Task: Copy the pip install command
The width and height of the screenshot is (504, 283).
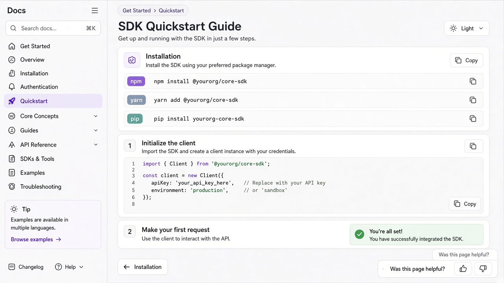Action: coord(473,119)
